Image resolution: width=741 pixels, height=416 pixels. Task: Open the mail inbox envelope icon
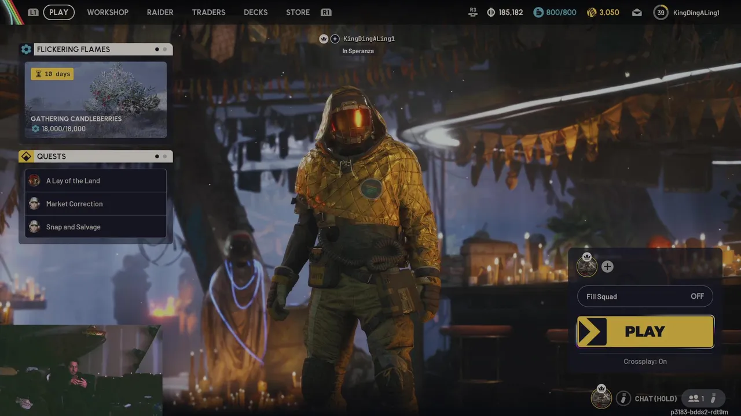pos(637,13)
